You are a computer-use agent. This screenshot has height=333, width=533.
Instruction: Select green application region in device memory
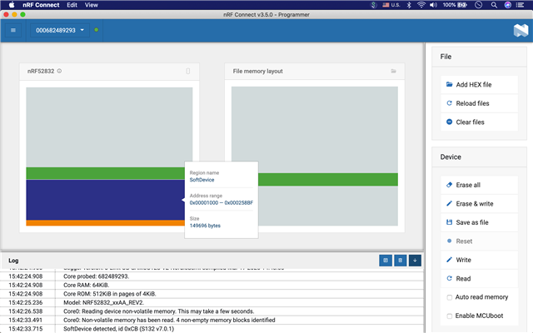coord(106,173)
